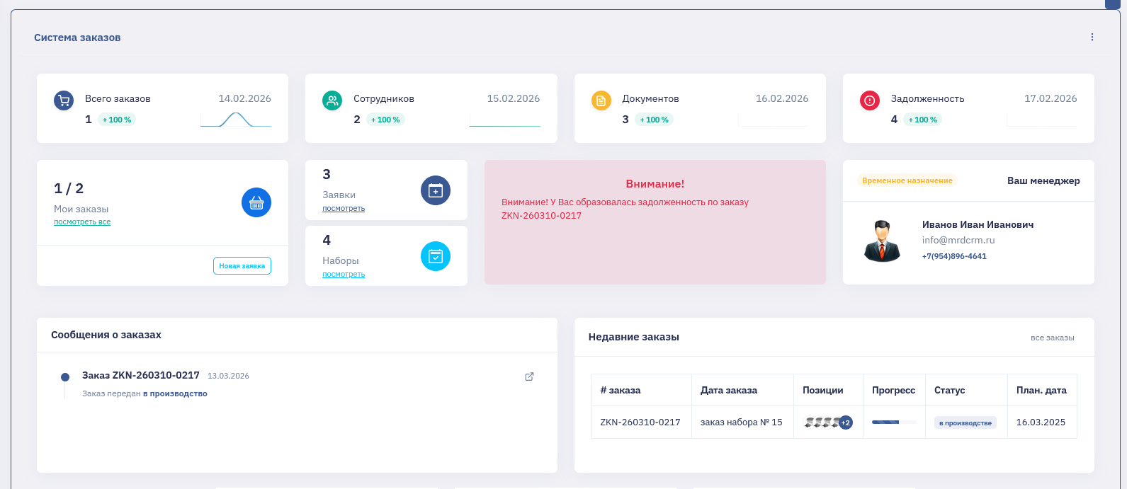Click Сообщения о заказах panel heading

[106, 335]
